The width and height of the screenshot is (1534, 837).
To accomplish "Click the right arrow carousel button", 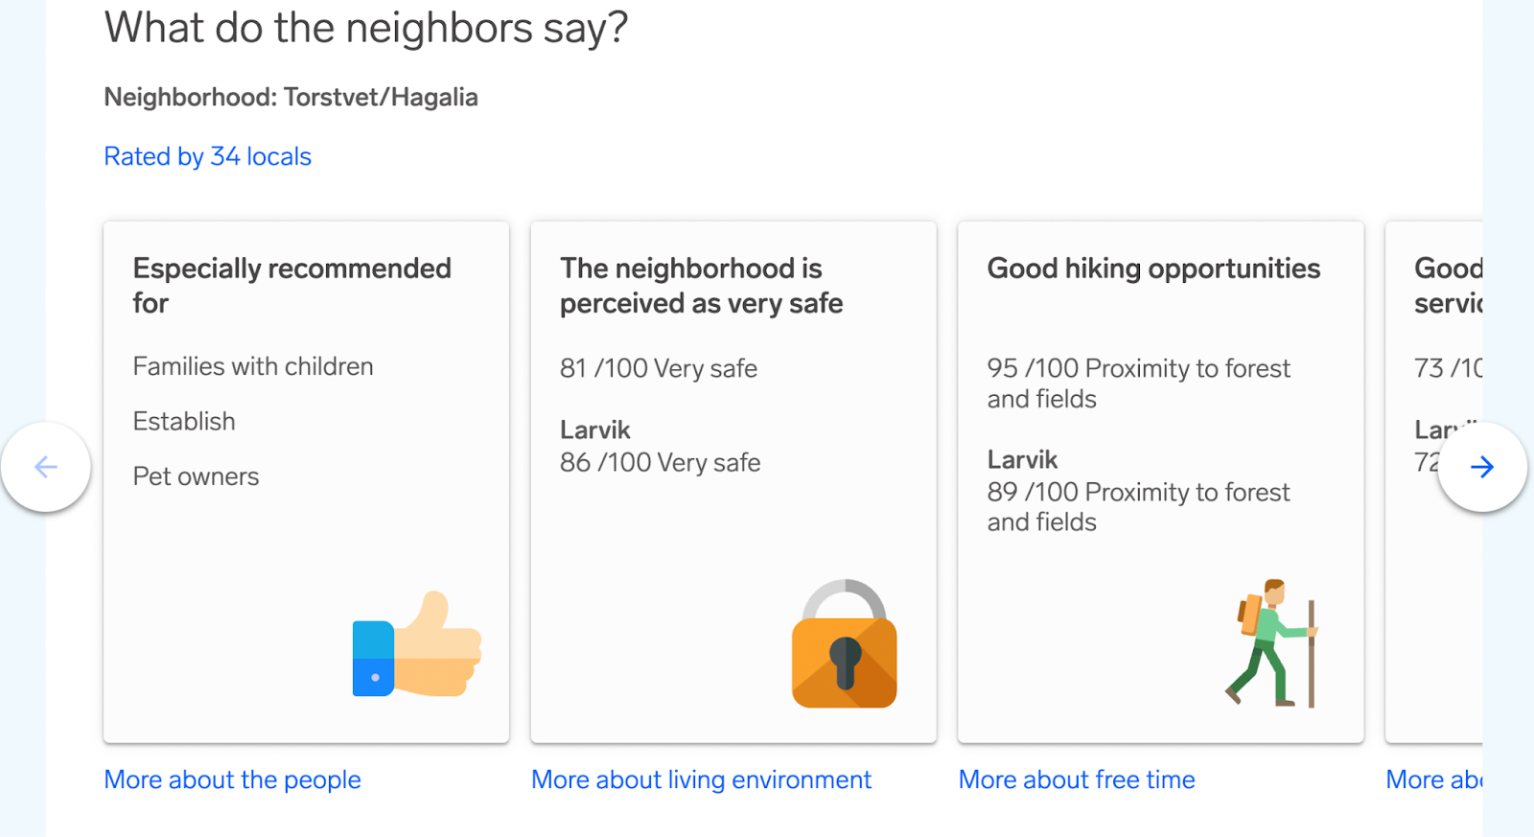I will 1481,467.
